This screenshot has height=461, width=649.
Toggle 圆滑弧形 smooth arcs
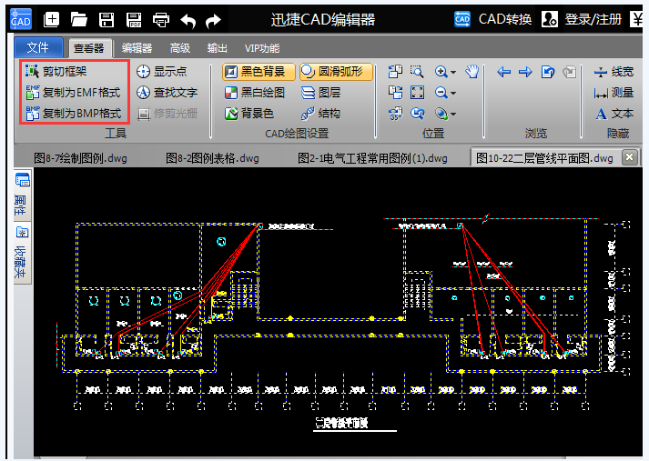[x=336, y=72]
